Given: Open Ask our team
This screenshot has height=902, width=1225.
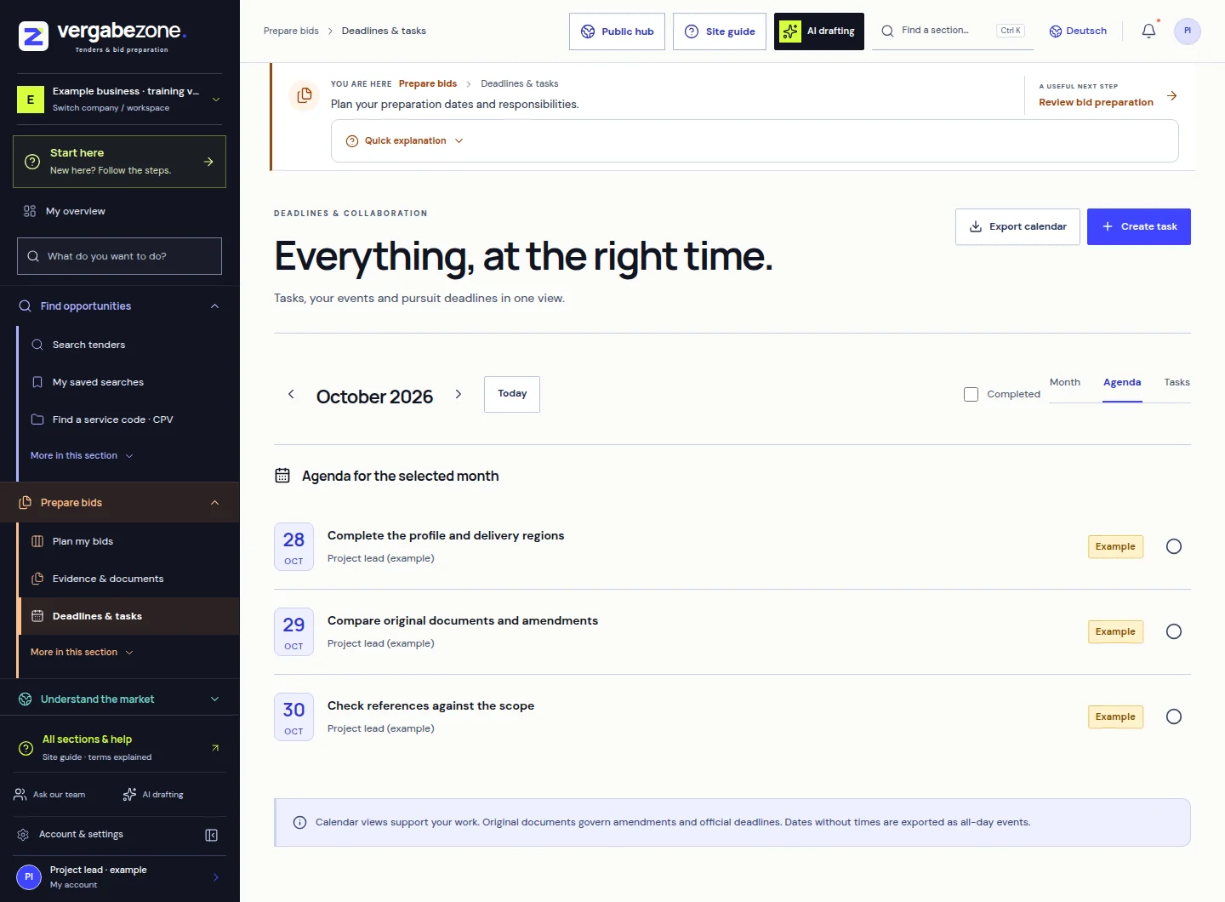Looking at the screenshot, I should [50, 795].
